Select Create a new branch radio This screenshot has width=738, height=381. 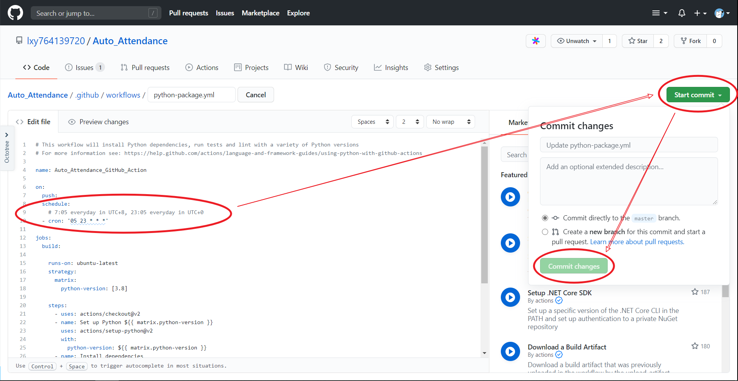(545, 232)
